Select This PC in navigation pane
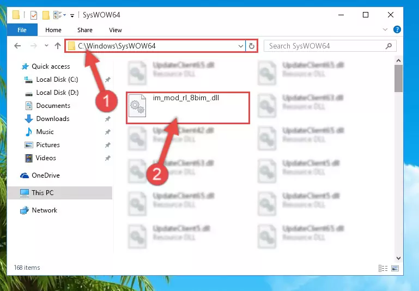 [59, 193]
